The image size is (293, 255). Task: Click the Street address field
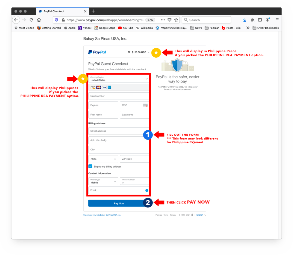119,131
